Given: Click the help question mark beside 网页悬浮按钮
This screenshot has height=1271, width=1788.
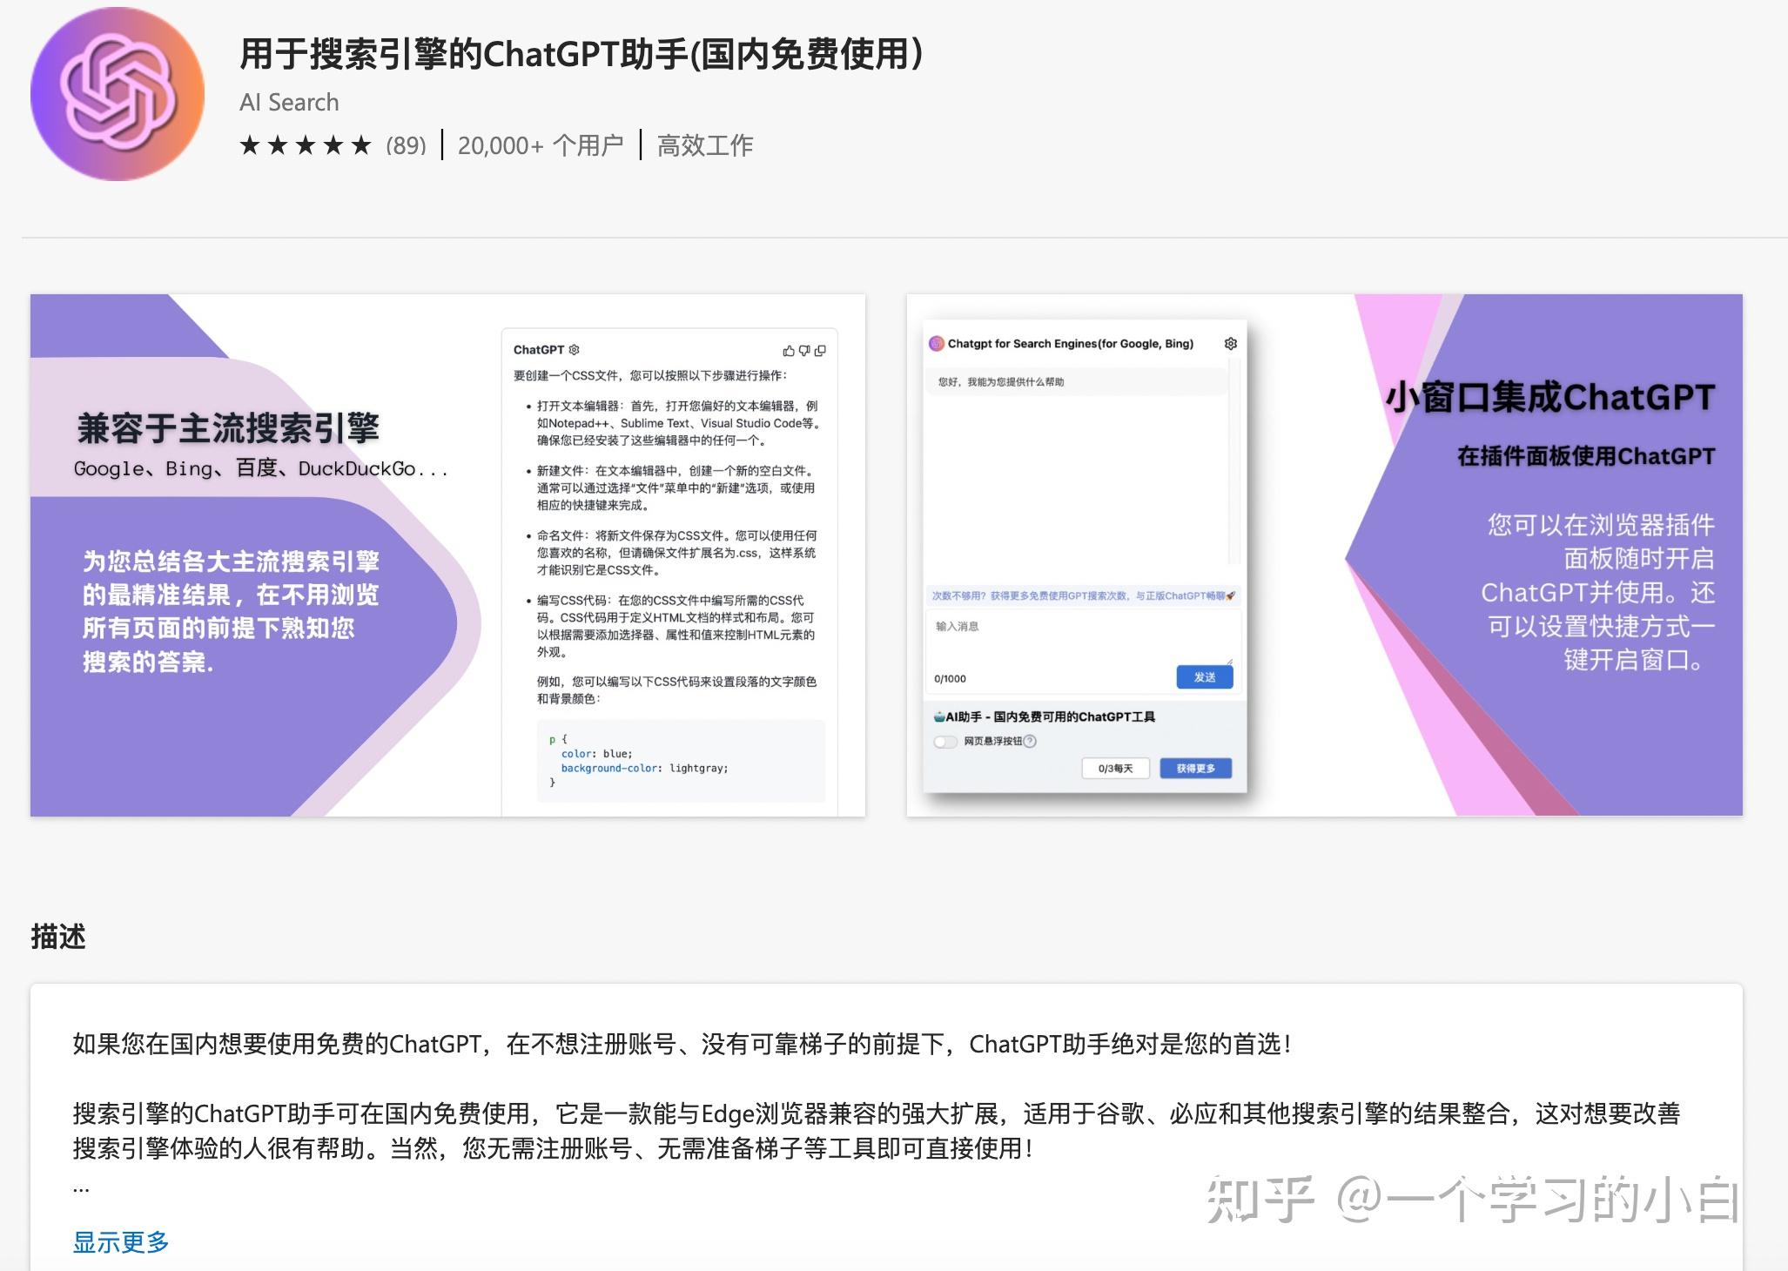Looking at the screenshot, I should [x=1030, y=742].
